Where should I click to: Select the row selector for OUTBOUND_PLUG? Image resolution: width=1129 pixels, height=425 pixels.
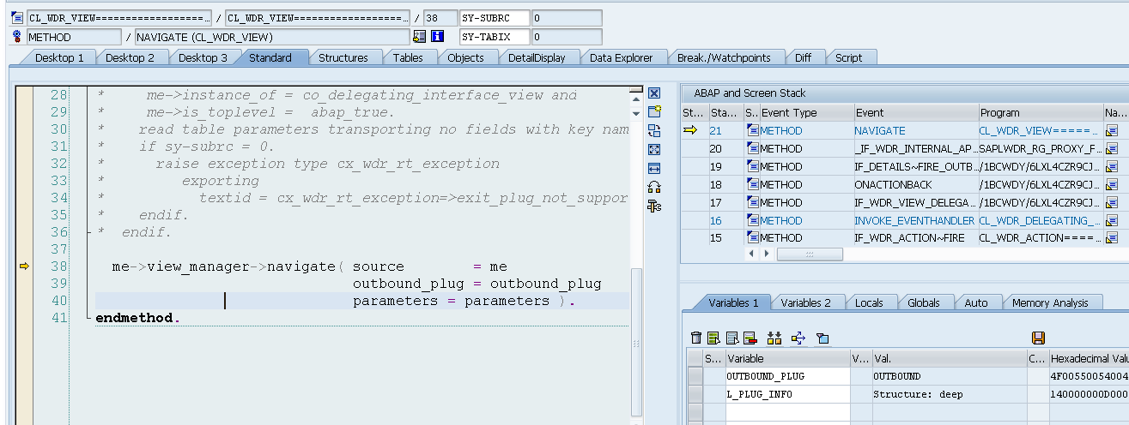click(695, 376)
